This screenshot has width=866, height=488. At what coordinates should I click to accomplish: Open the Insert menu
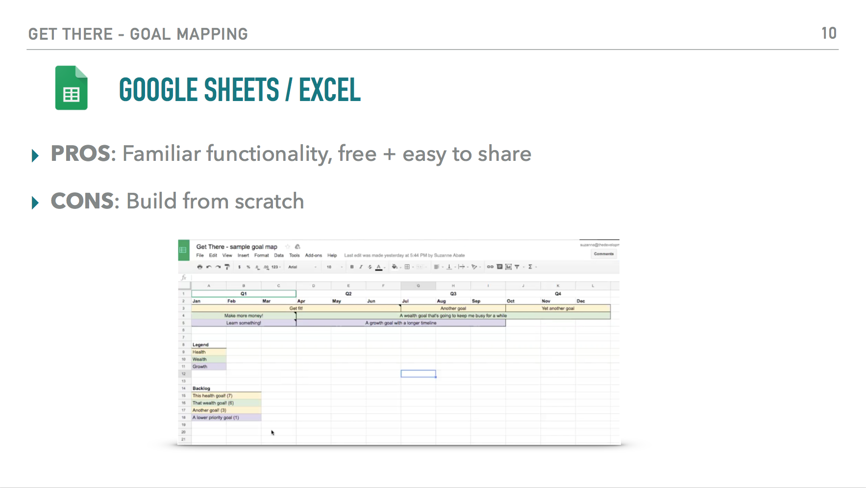[x=243, y=256]
